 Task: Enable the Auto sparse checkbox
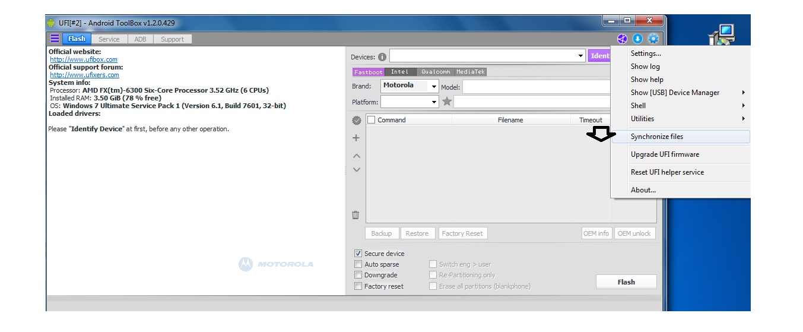(x=358, y=264)
